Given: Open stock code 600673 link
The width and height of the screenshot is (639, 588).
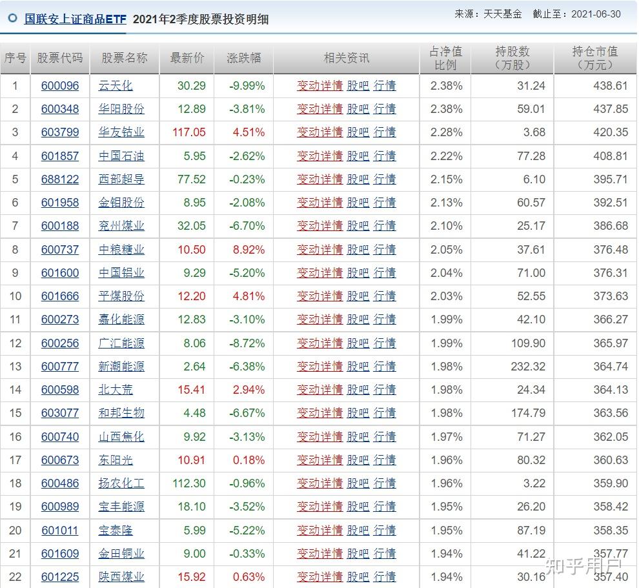Looking at the screenshot, I should (x=60, y=460).
